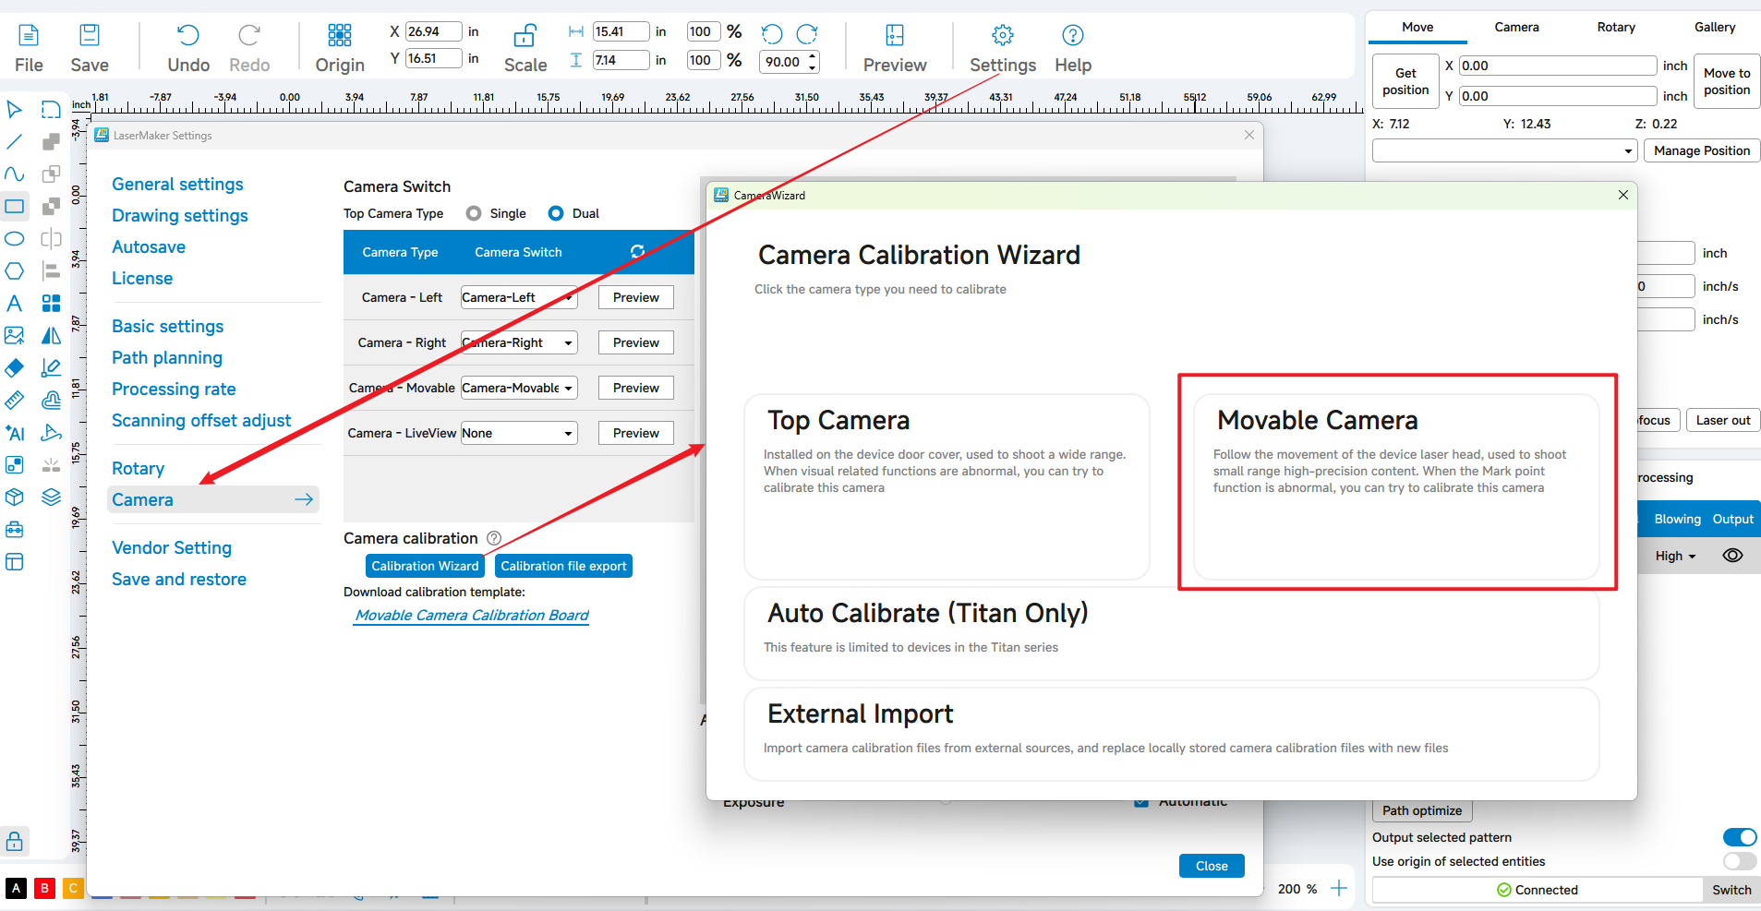Open Camera - LiveView dropdown
Screen dimensions: 1761x911
coord(519,433)
